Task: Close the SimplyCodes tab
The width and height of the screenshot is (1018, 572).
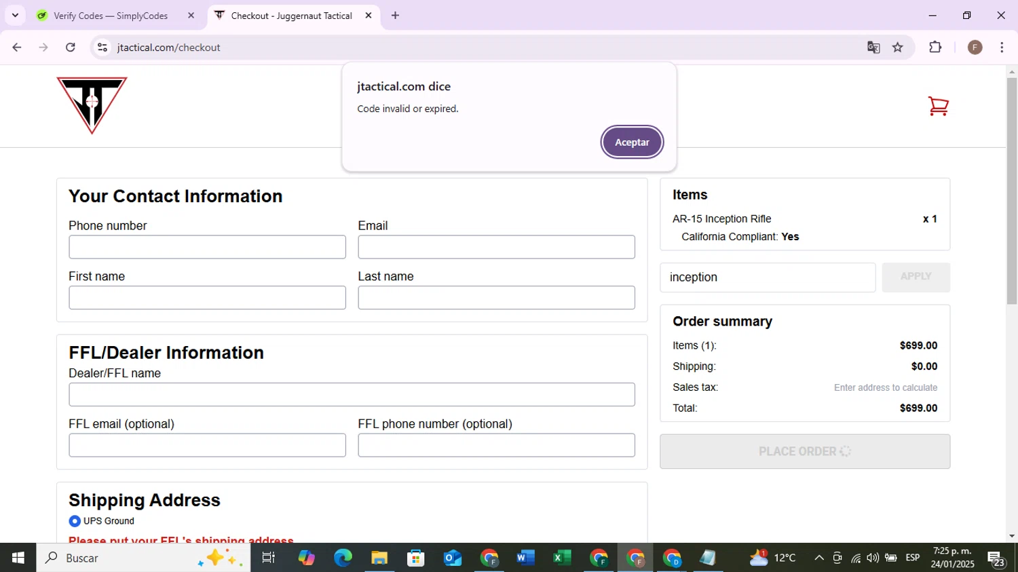Action: tap(191, 16)
